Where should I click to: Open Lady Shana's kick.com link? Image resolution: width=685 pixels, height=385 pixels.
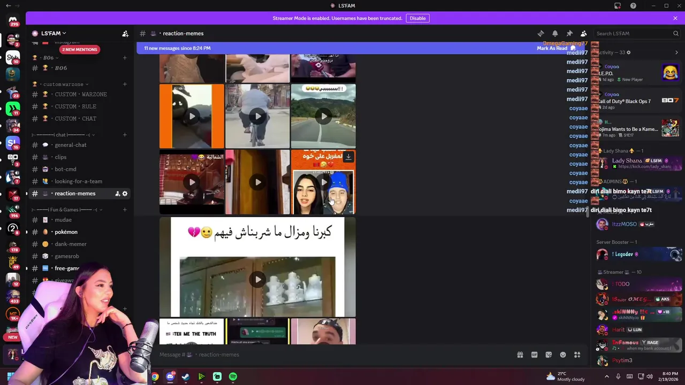coord(644,167)
